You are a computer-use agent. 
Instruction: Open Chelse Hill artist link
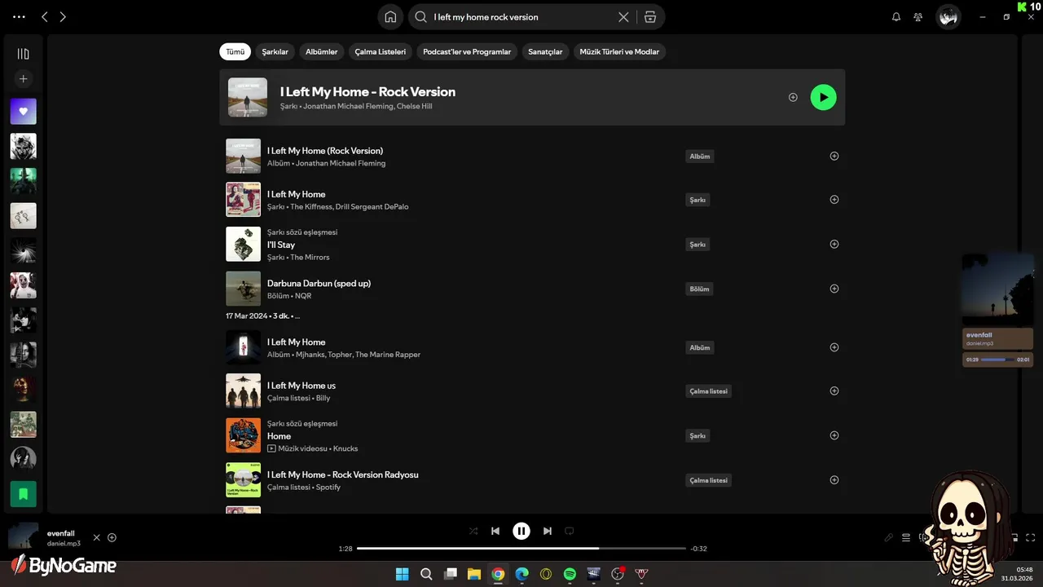[415, 106]
